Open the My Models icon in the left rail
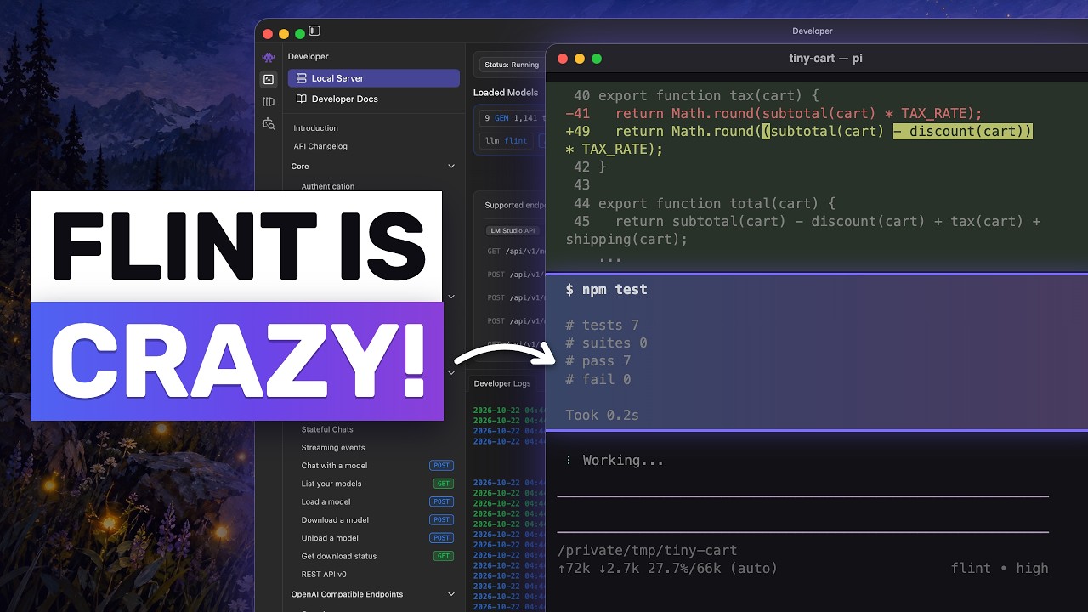1088x612 pixels. pos(269,101)
